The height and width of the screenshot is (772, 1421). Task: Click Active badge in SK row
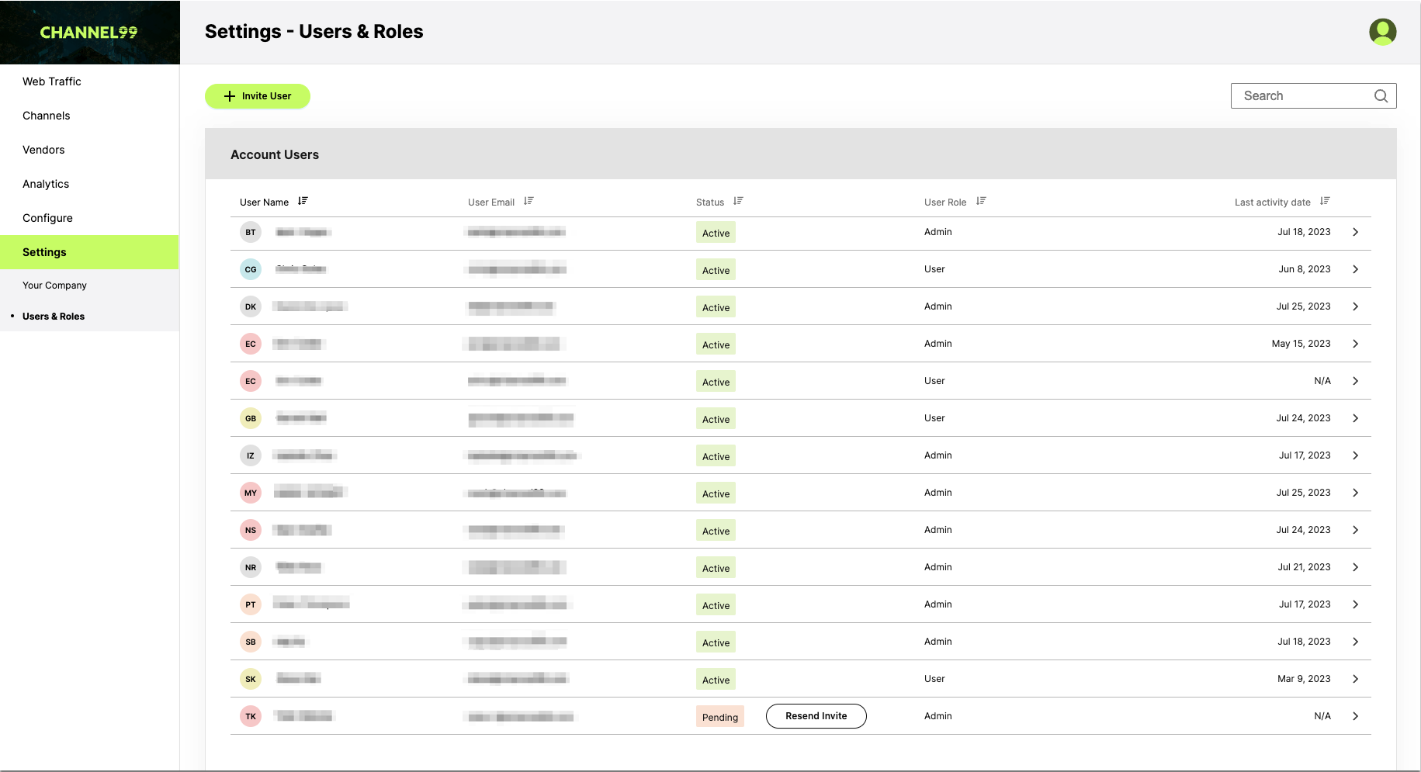tap(716, 680)
